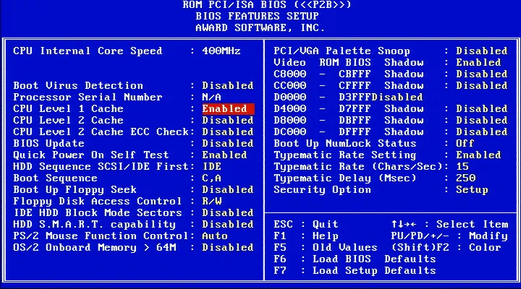Select the CPU Internal Core Speed 400MHz value
The width and height of the screenshot is (521, 289).
[x=221, y=51]
